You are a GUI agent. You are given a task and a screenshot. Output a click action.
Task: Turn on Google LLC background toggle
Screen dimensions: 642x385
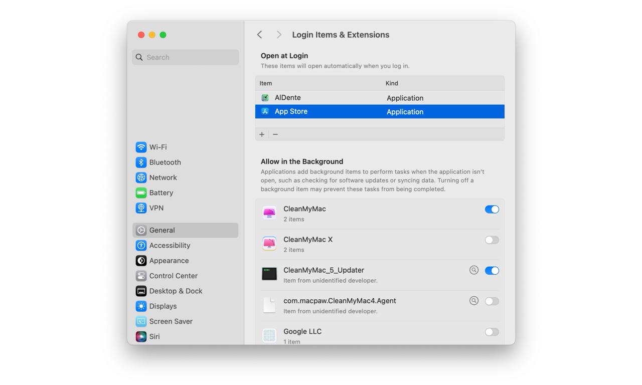[492, 332]
